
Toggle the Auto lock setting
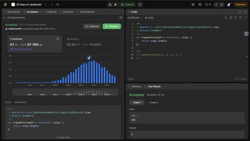click(x=149, y=18)
